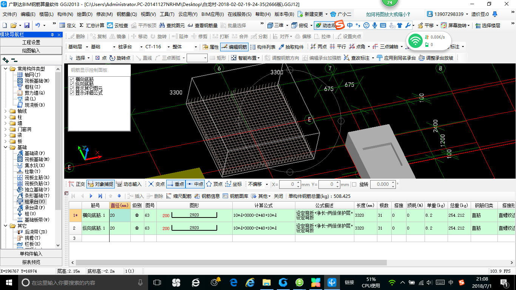Open the 构件(N) menu

65,14
